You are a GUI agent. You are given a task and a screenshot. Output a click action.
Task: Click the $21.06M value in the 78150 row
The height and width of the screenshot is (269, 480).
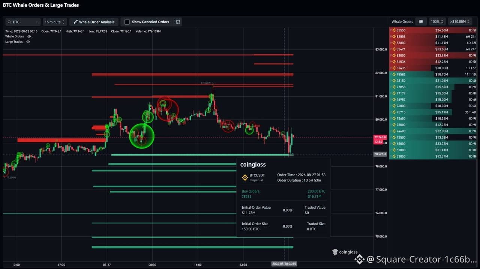441,81
